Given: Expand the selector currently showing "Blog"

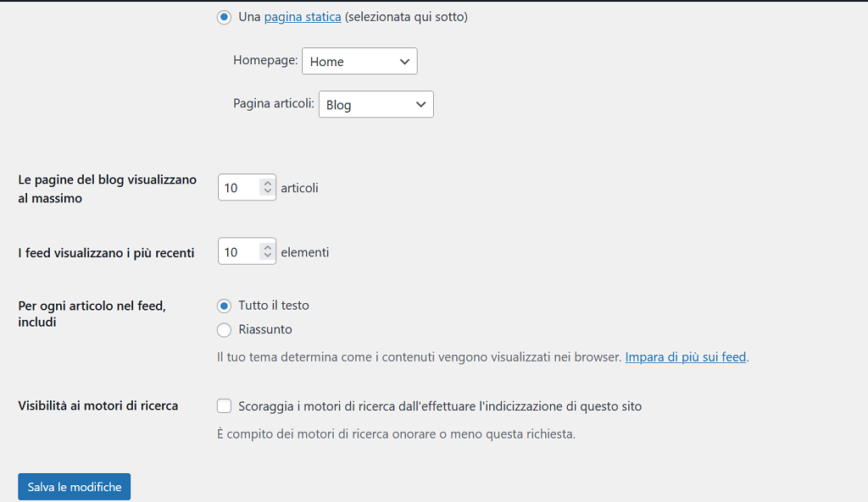Looking at the screenshot, I should (x=376, y=103).
